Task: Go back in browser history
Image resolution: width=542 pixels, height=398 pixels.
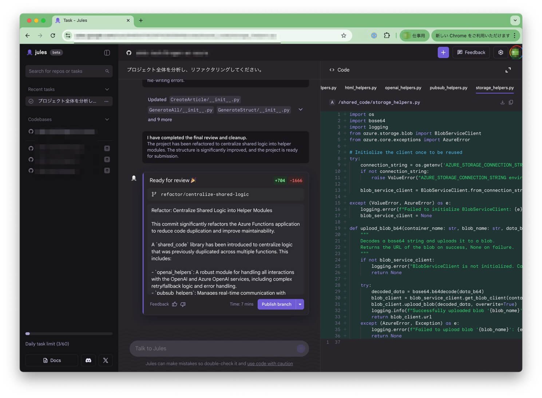Action: 28,36
